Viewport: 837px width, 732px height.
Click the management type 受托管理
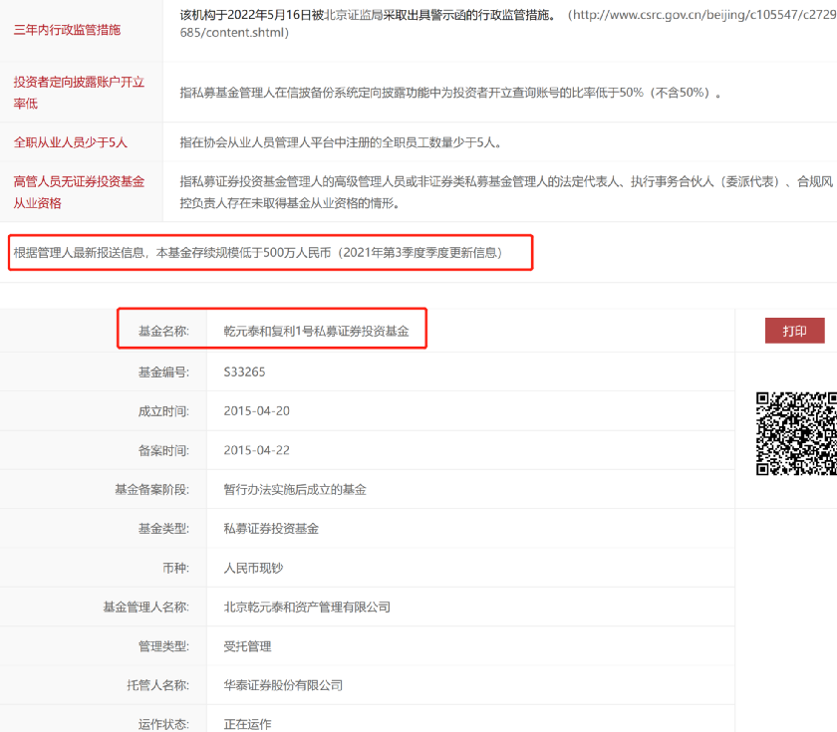(x=247, y=645)
